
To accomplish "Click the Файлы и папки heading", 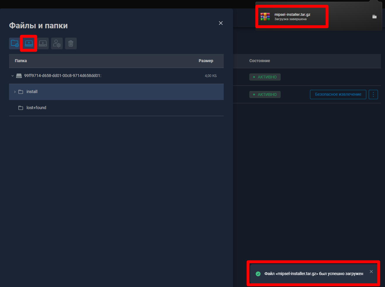I will [38, 26].
